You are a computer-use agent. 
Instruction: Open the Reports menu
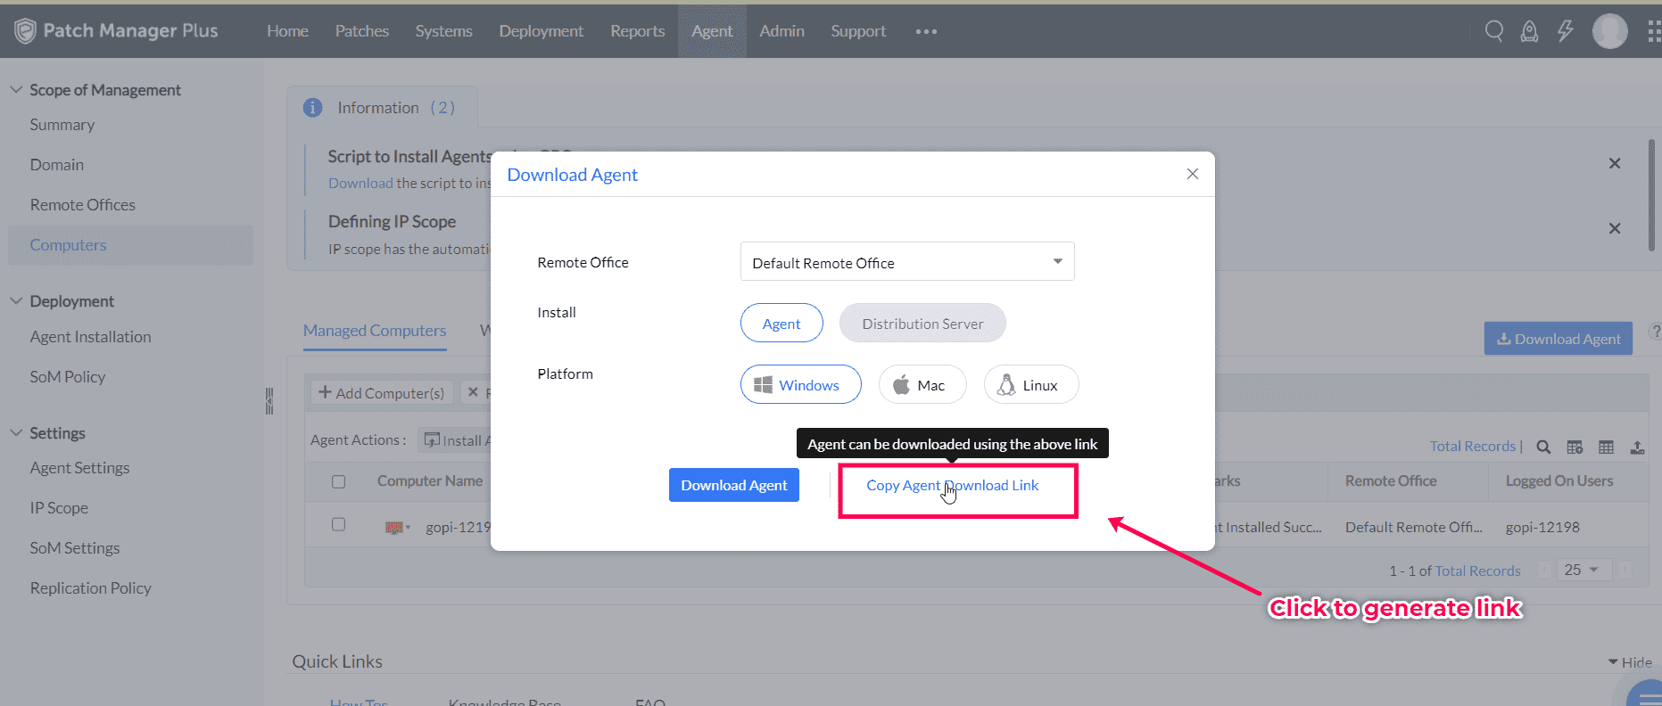pos(638,31)
